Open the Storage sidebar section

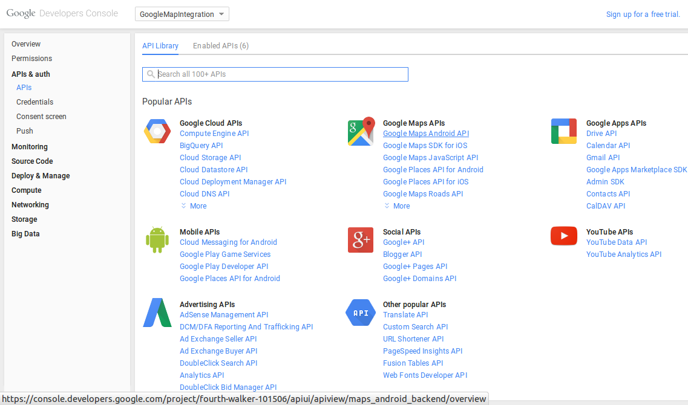[x=24, y=219]
